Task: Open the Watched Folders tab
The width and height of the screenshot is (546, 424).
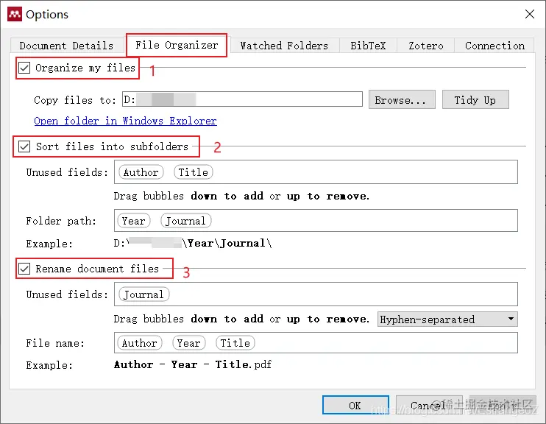Action: point(284,46)
